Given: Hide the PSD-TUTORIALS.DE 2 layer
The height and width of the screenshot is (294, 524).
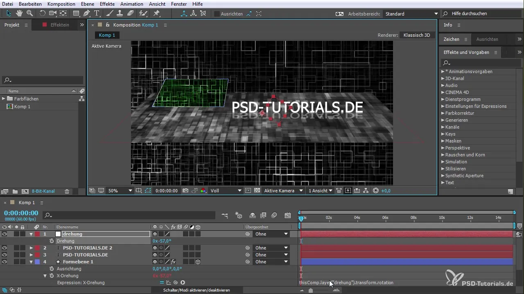Looking at the screenshot, I should point(5,248).
